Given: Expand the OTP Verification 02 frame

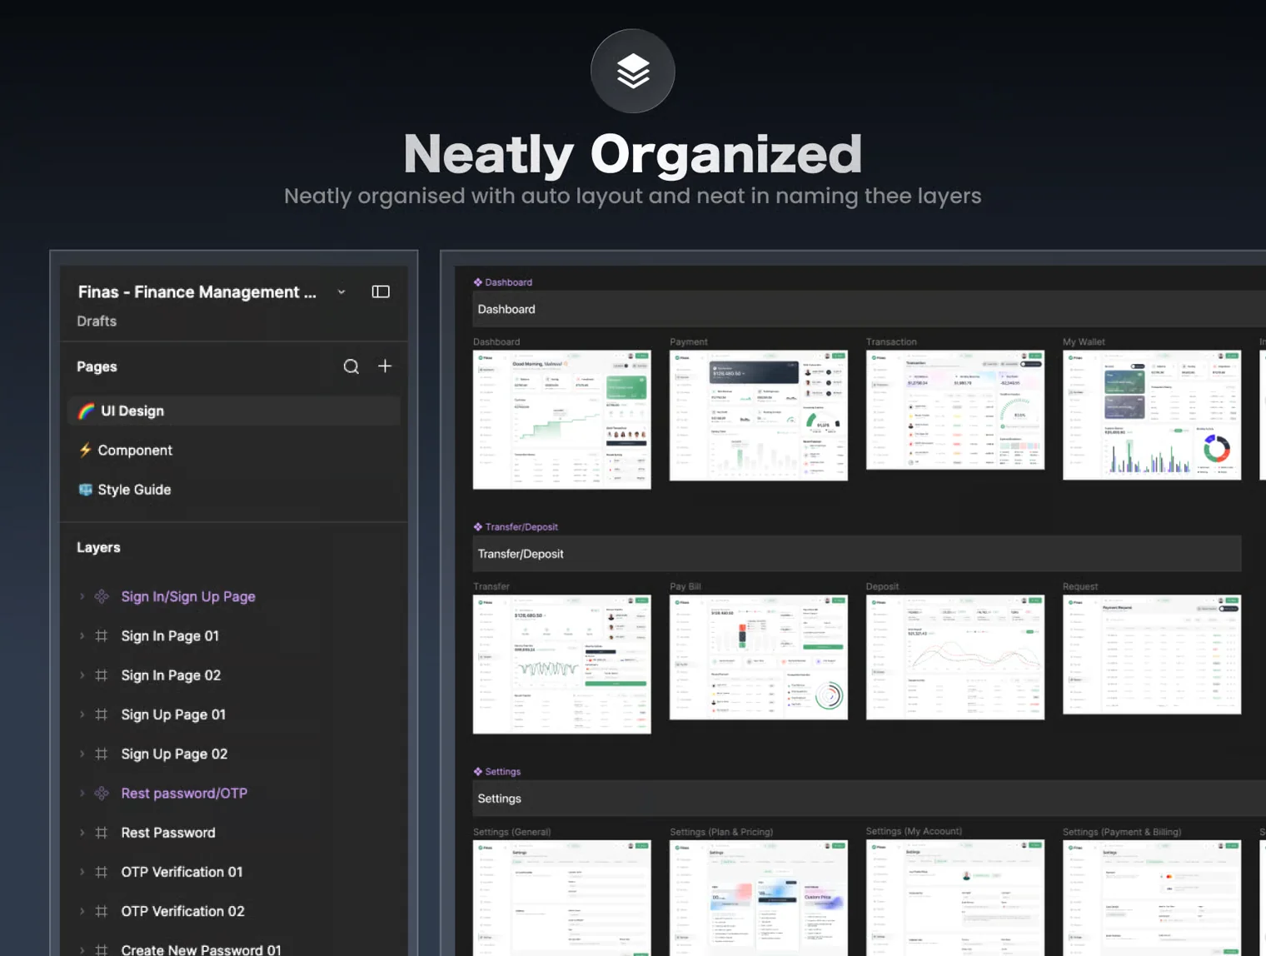Looking at the screenshot, I should pyautogui.click(x=82, y=911).
